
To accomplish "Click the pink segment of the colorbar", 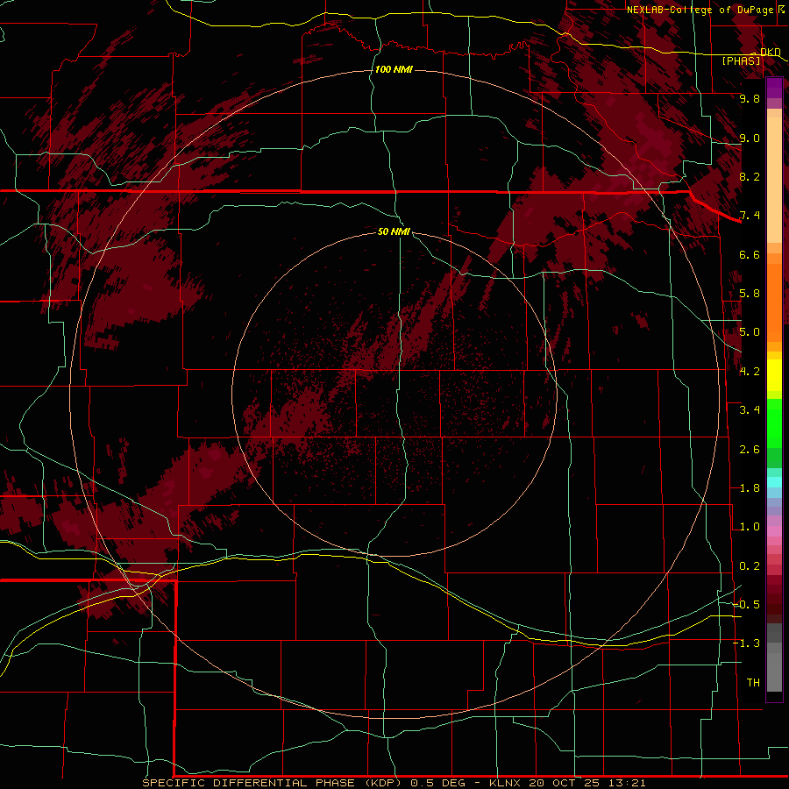I will [774, 531].
